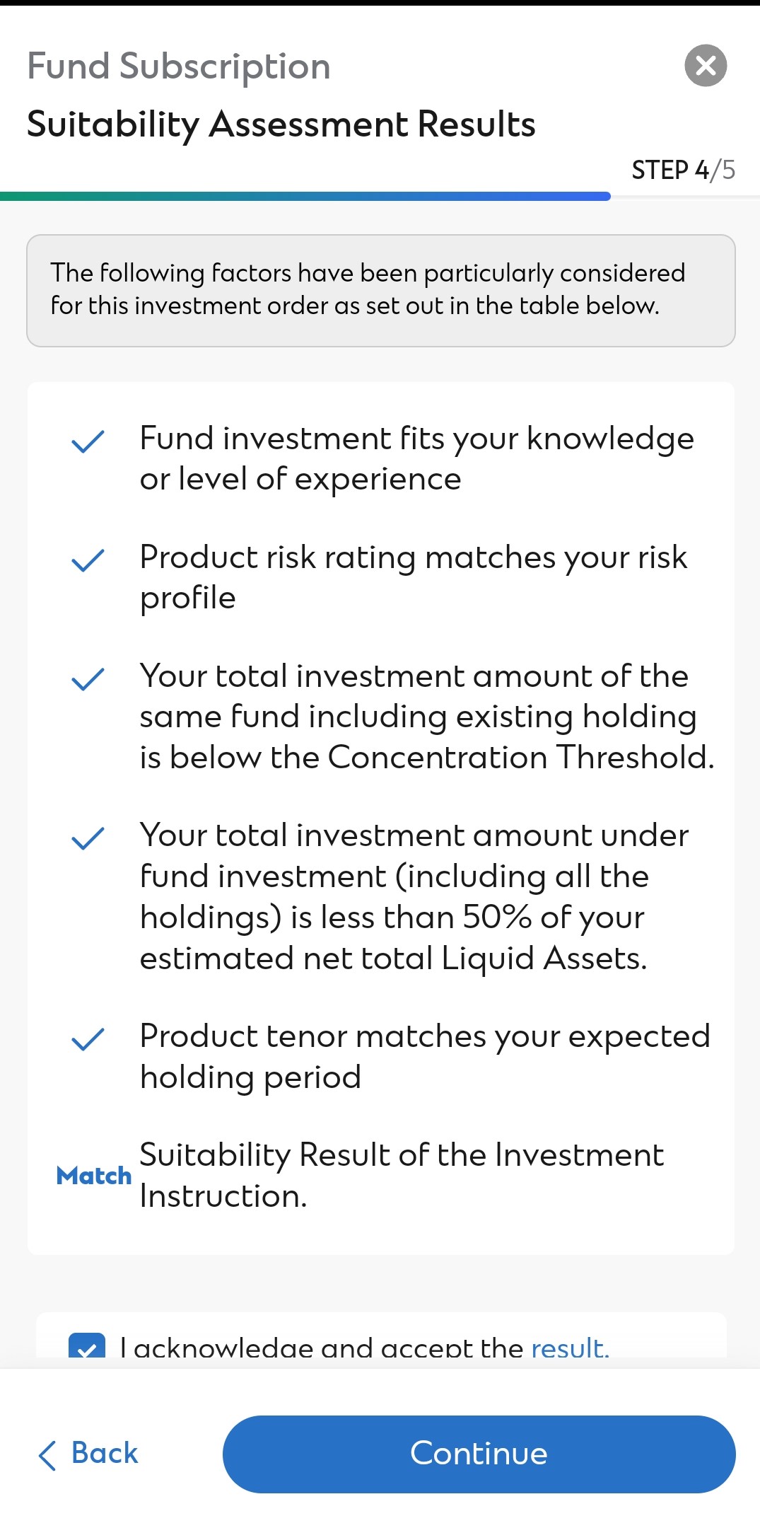Screen dimensions: 760x1528
Task: Enable the acknowledgement confirmation checkbox
Action: [87, 1345]
